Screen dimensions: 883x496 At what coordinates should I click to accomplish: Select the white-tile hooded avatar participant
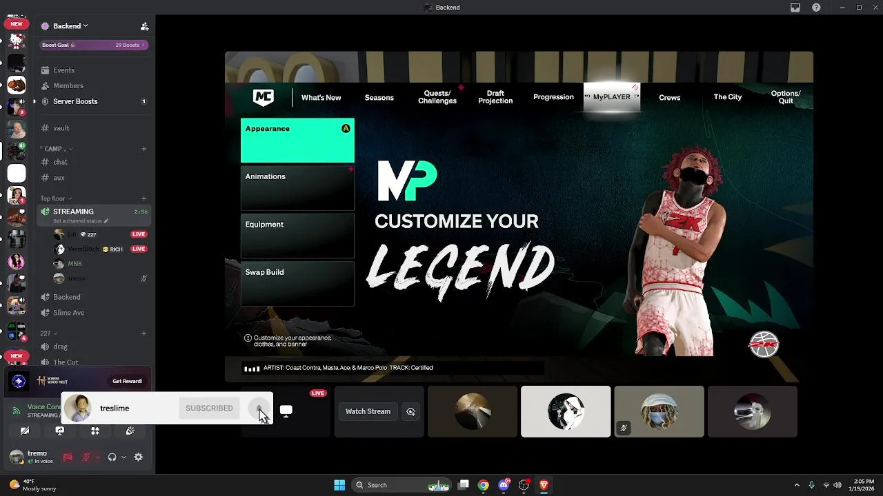[x=566, y=411]
